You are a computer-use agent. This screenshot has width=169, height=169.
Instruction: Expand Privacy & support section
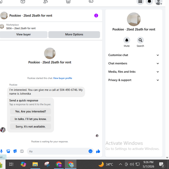134,80
